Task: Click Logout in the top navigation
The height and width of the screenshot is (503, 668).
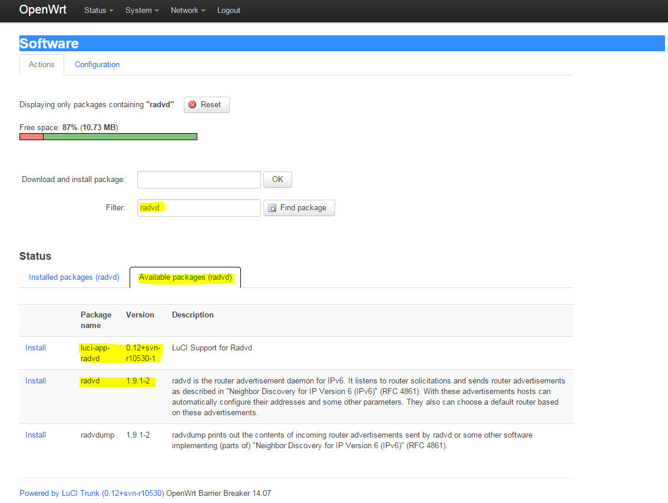Action: coord(229,11)
